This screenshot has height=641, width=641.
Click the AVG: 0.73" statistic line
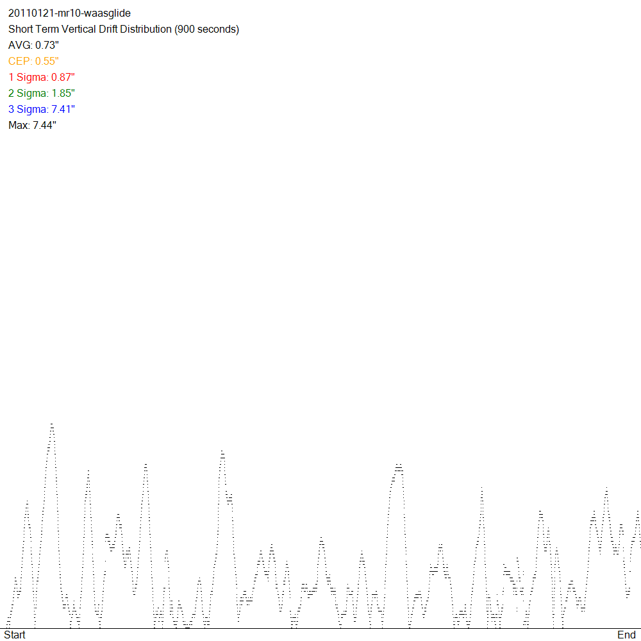pyautogui.click(x=33, y=46)
